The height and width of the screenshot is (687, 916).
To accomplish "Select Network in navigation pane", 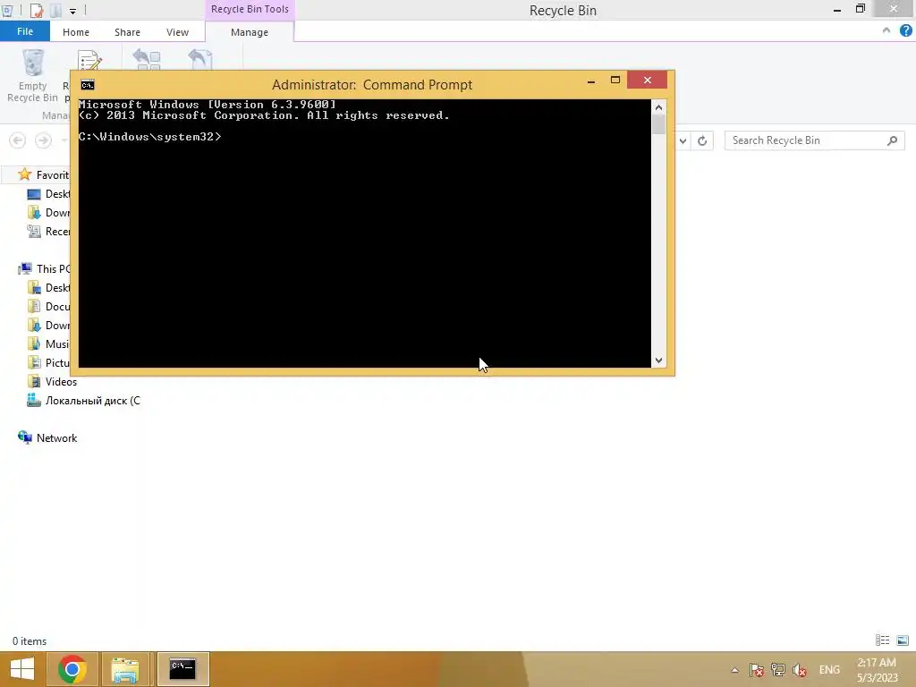I will pos(56,437).
